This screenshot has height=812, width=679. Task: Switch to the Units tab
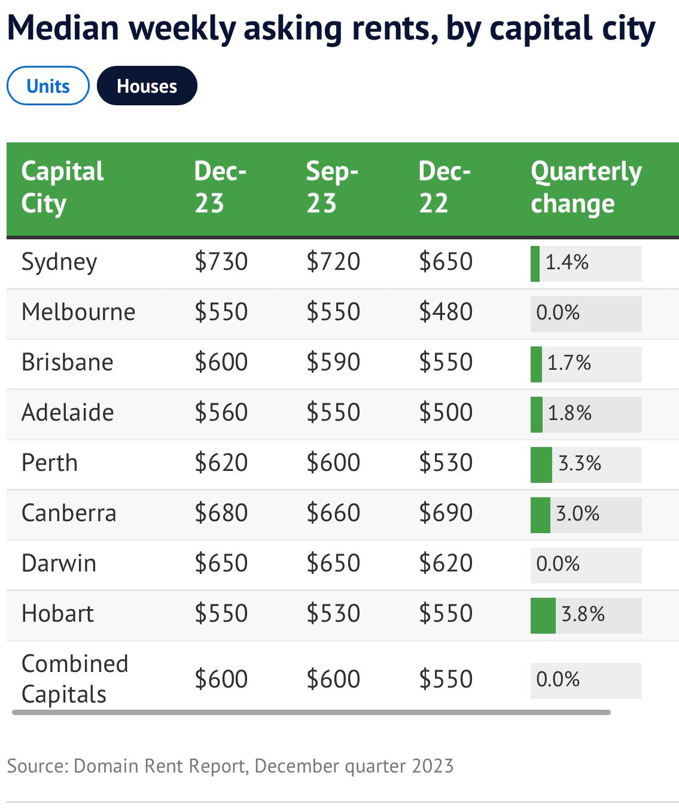coord(48,86)
